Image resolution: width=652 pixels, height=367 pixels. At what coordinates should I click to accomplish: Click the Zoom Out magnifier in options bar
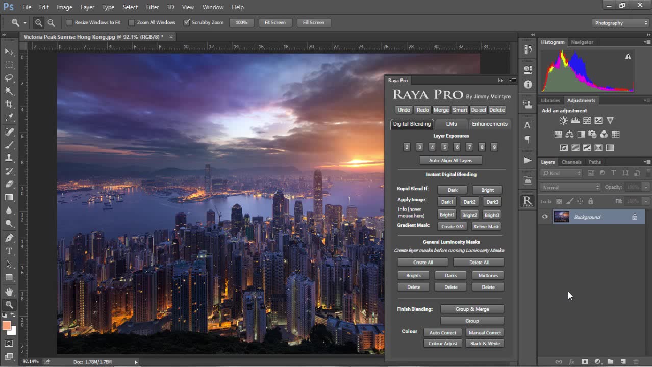[x=51, y=22]
